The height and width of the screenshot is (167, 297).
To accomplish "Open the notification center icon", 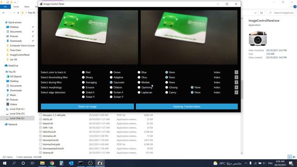I will click(x=291, y=163).
